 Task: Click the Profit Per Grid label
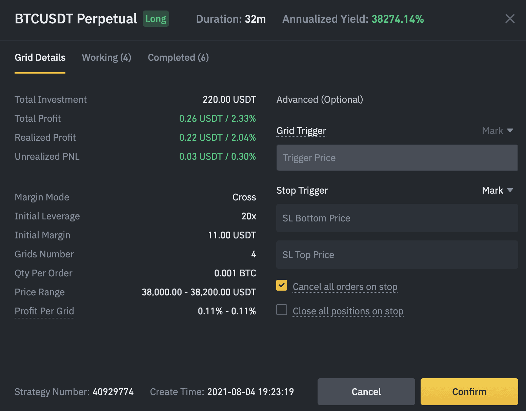pos(44,311)
